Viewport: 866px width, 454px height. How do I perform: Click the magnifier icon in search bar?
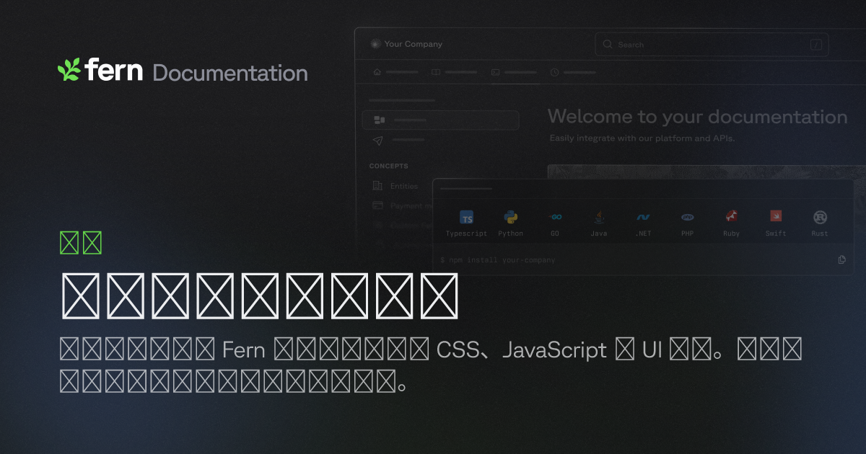coord(608,45)
